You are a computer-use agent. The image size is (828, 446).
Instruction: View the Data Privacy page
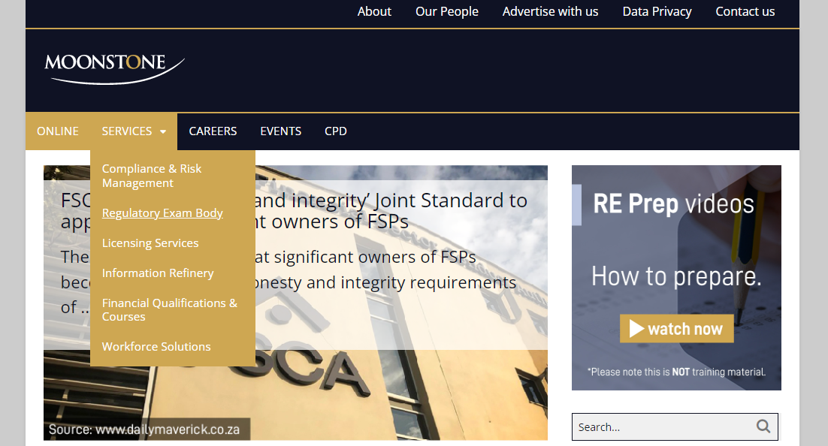click(x=657, y=11)
